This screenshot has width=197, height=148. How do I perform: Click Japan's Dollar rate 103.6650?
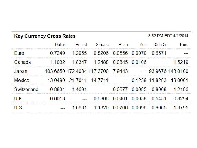click(55, 71)
